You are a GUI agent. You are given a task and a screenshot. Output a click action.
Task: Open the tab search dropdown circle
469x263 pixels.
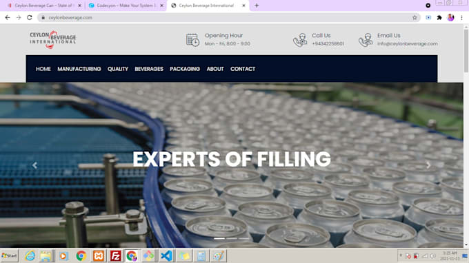[x=428, y=6]
